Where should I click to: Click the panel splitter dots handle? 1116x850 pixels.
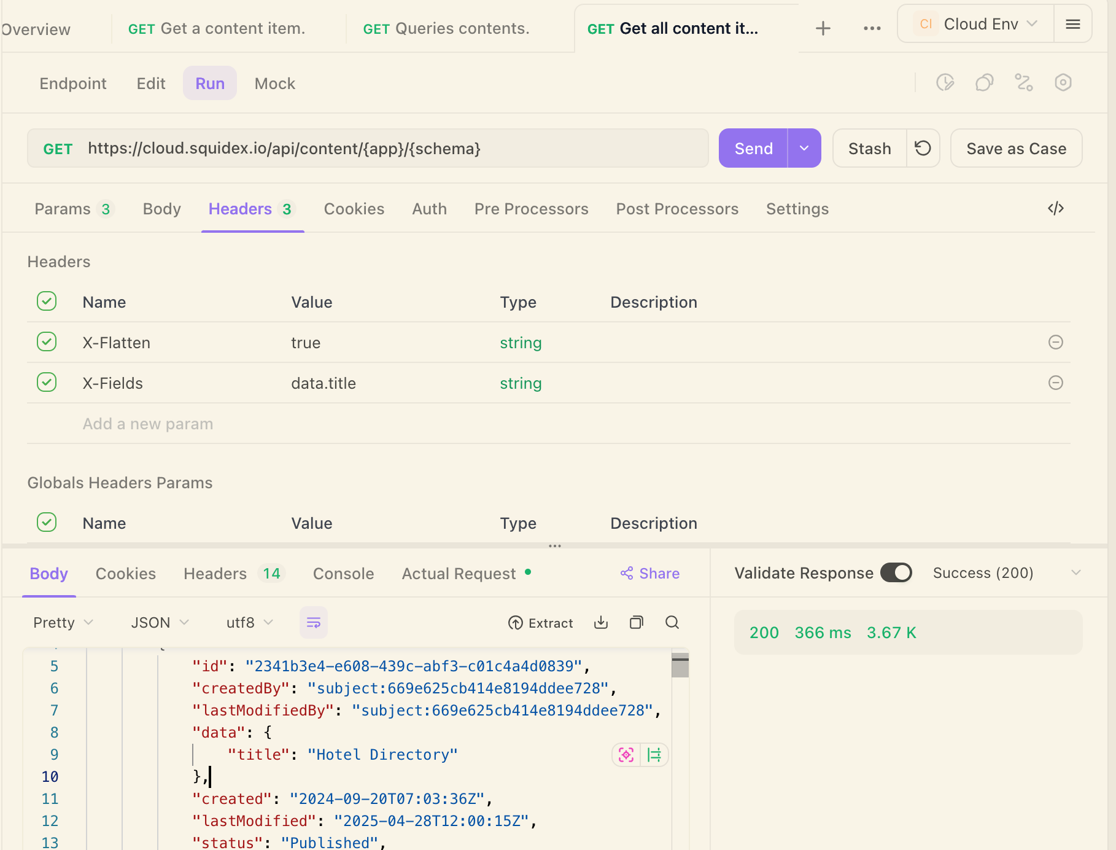point(555,545)
